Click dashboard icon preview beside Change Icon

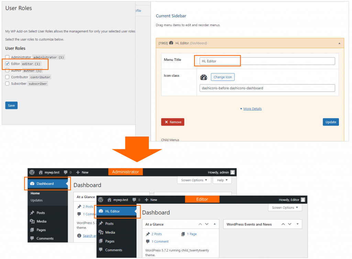click(x=203, y=77)
